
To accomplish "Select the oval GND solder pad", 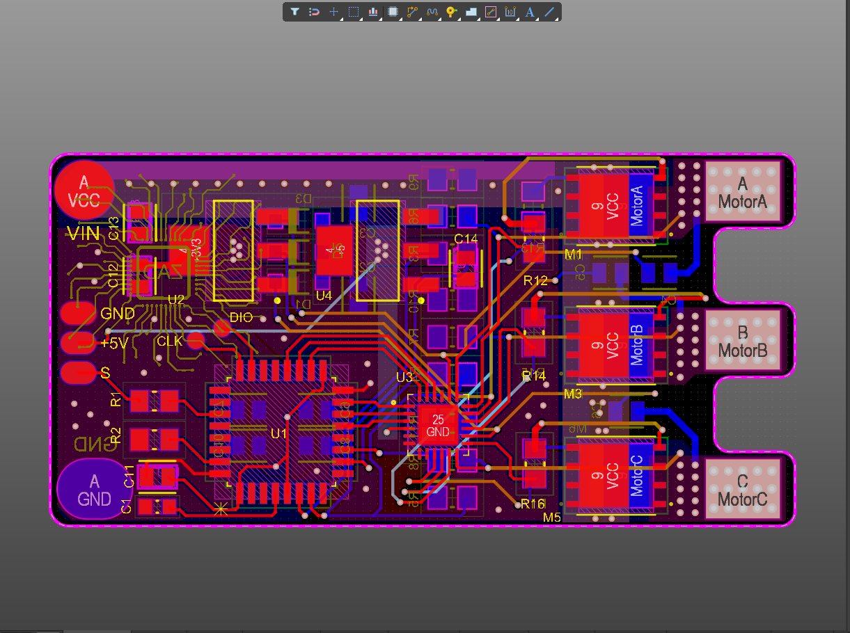I will click(x=79, y=313).
